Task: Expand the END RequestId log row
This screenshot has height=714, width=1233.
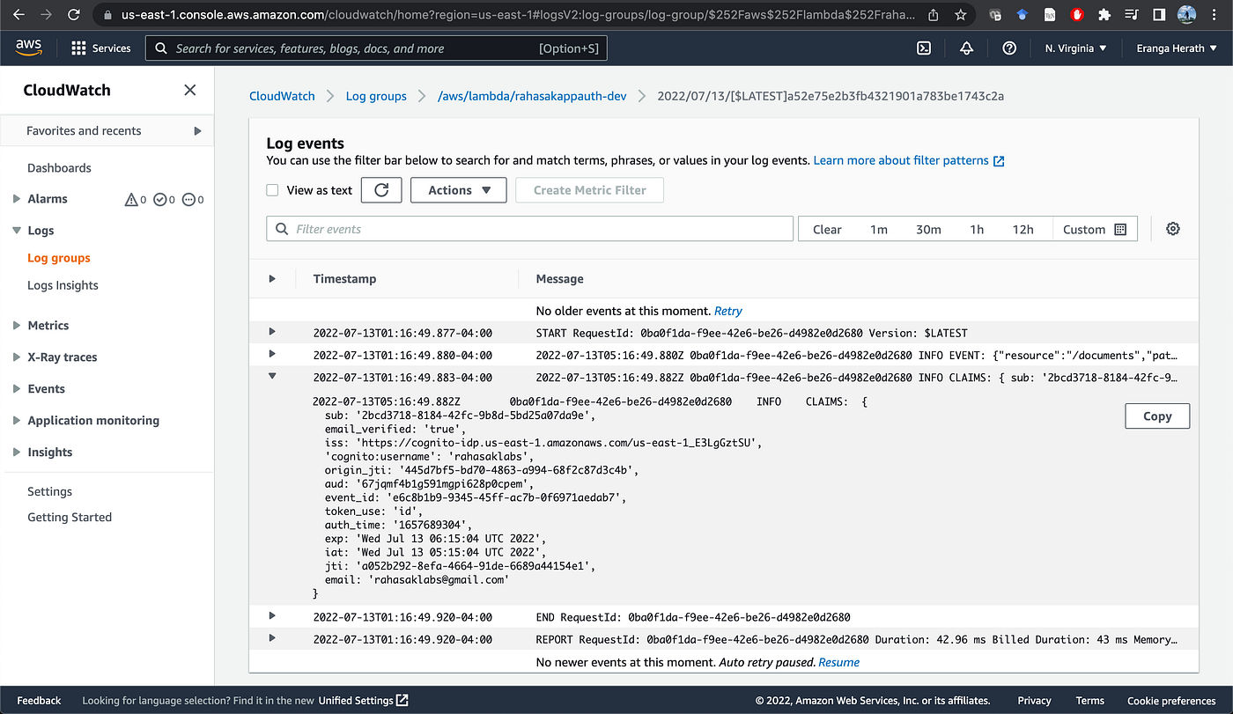Action: [x=272, y=615]
